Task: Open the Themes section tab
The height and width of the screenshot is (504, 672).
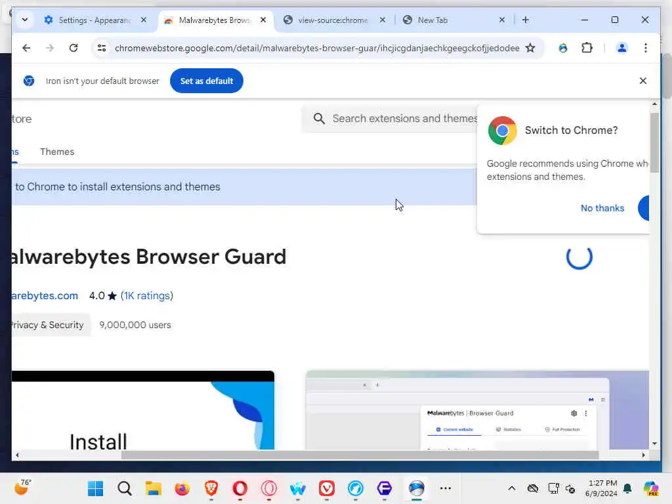Action: 57,152
